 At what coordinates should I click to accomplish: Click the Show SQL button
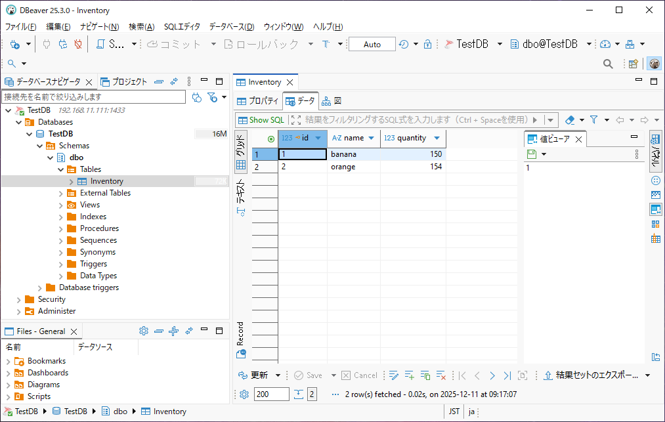coord(261,120)
